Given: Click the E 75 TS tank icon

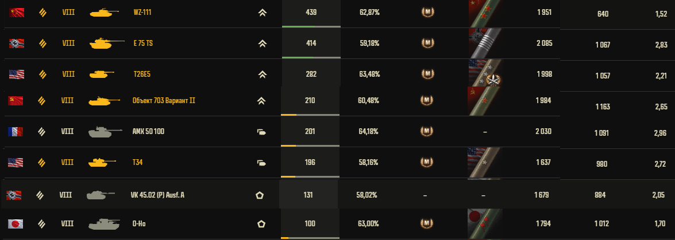Looking at the screenshot, I should click(106, 43).
